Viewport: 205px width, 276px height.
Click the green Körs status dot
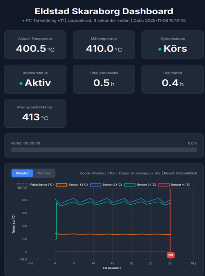tap(160, 49)
